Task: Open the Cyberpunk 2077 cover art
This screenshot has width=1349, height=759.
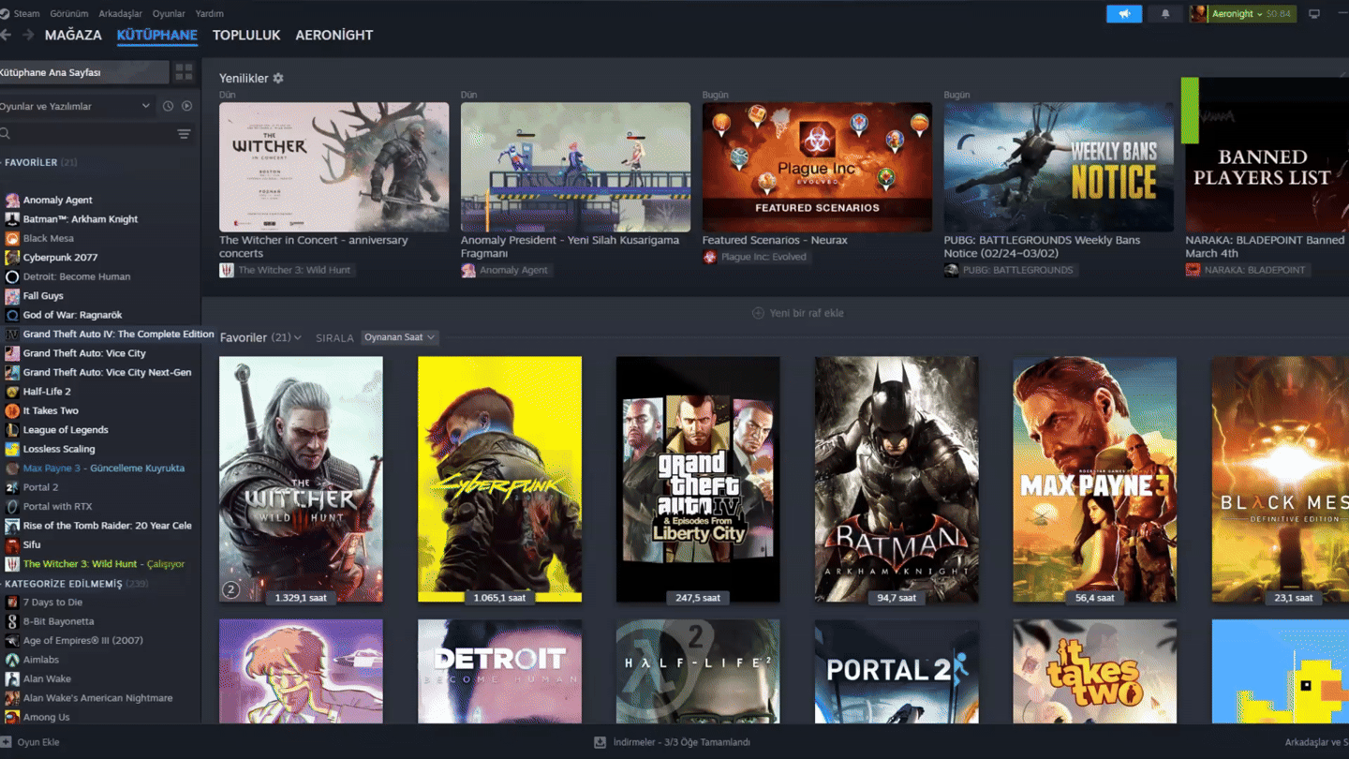Action: (499, 479)
